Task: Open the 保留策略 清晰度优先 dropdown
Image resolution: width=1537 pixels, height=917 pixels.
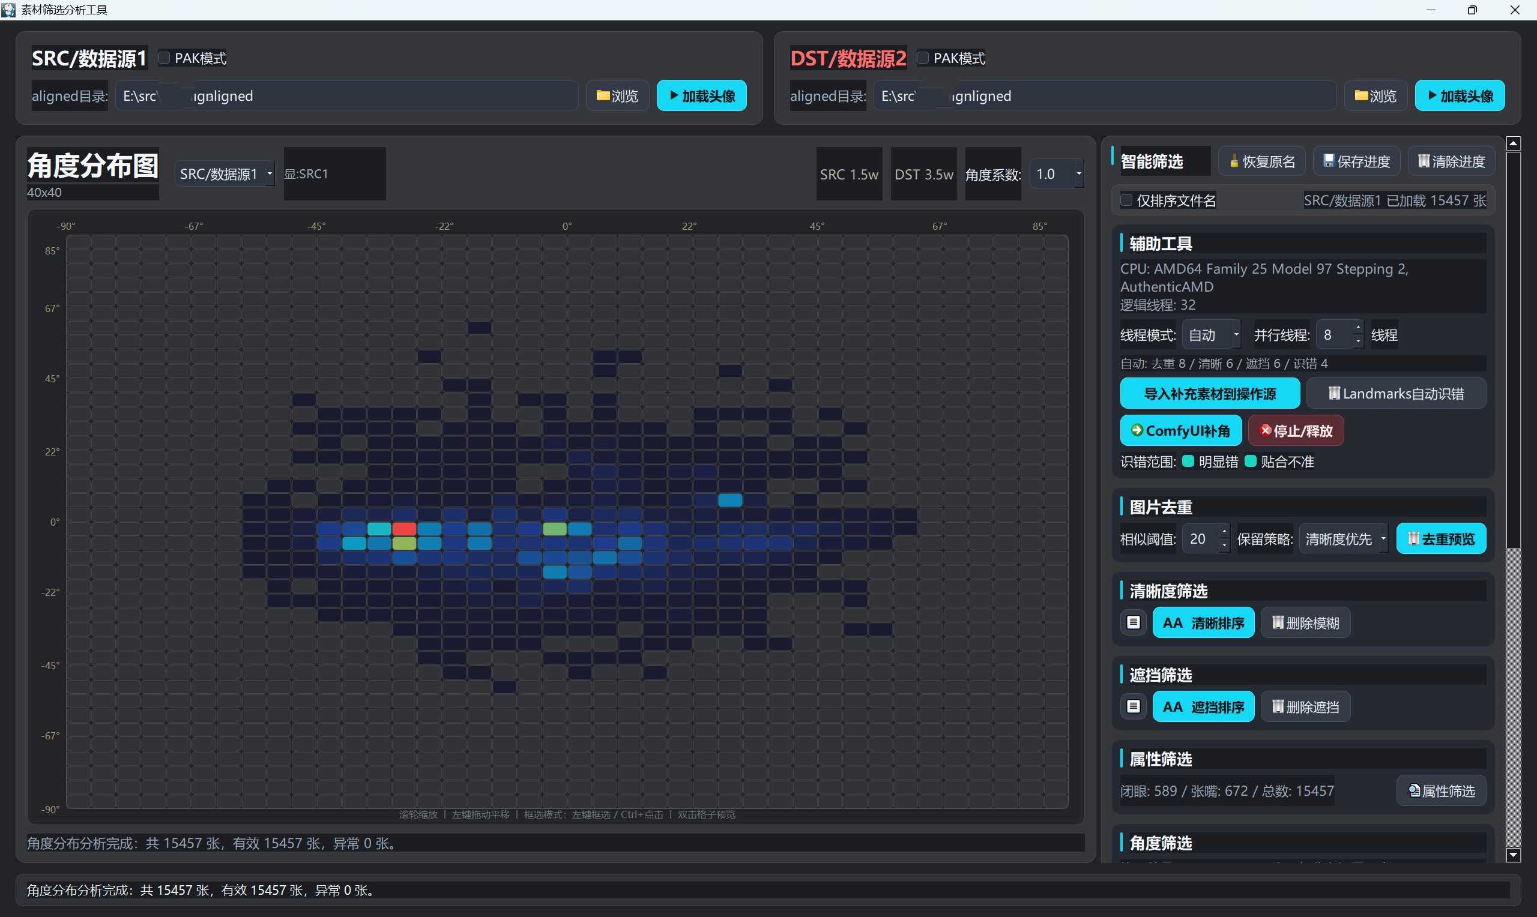Action: pyautogui.click(x=1344, y=539)
